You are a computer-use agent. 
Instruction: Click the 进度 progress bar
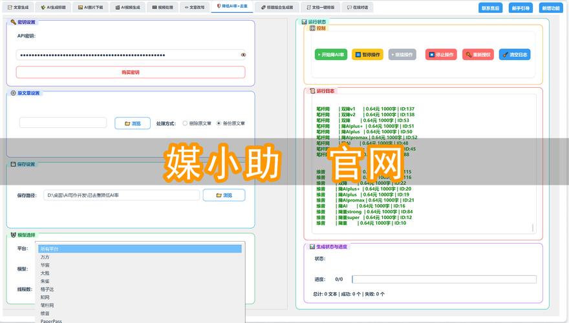[x=444, y=280]
